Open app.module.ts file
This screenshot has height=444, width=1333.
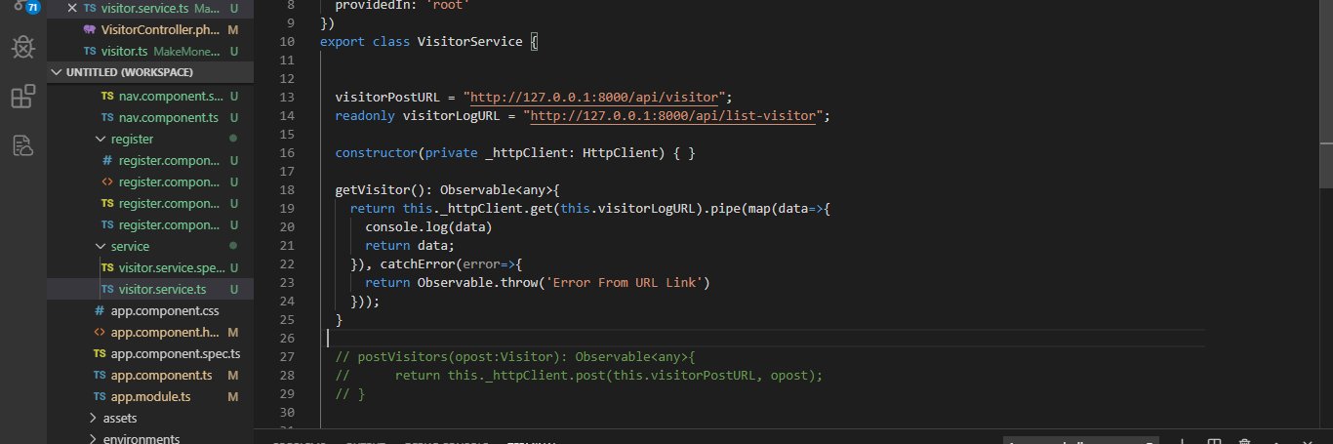[150, 397]
